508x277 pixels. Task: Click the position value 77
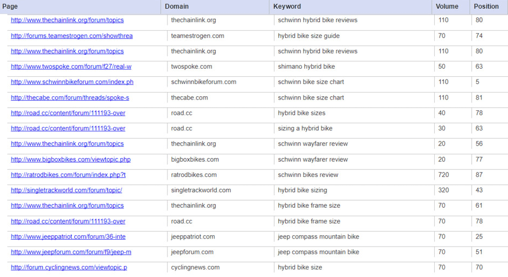pos(479,160)
